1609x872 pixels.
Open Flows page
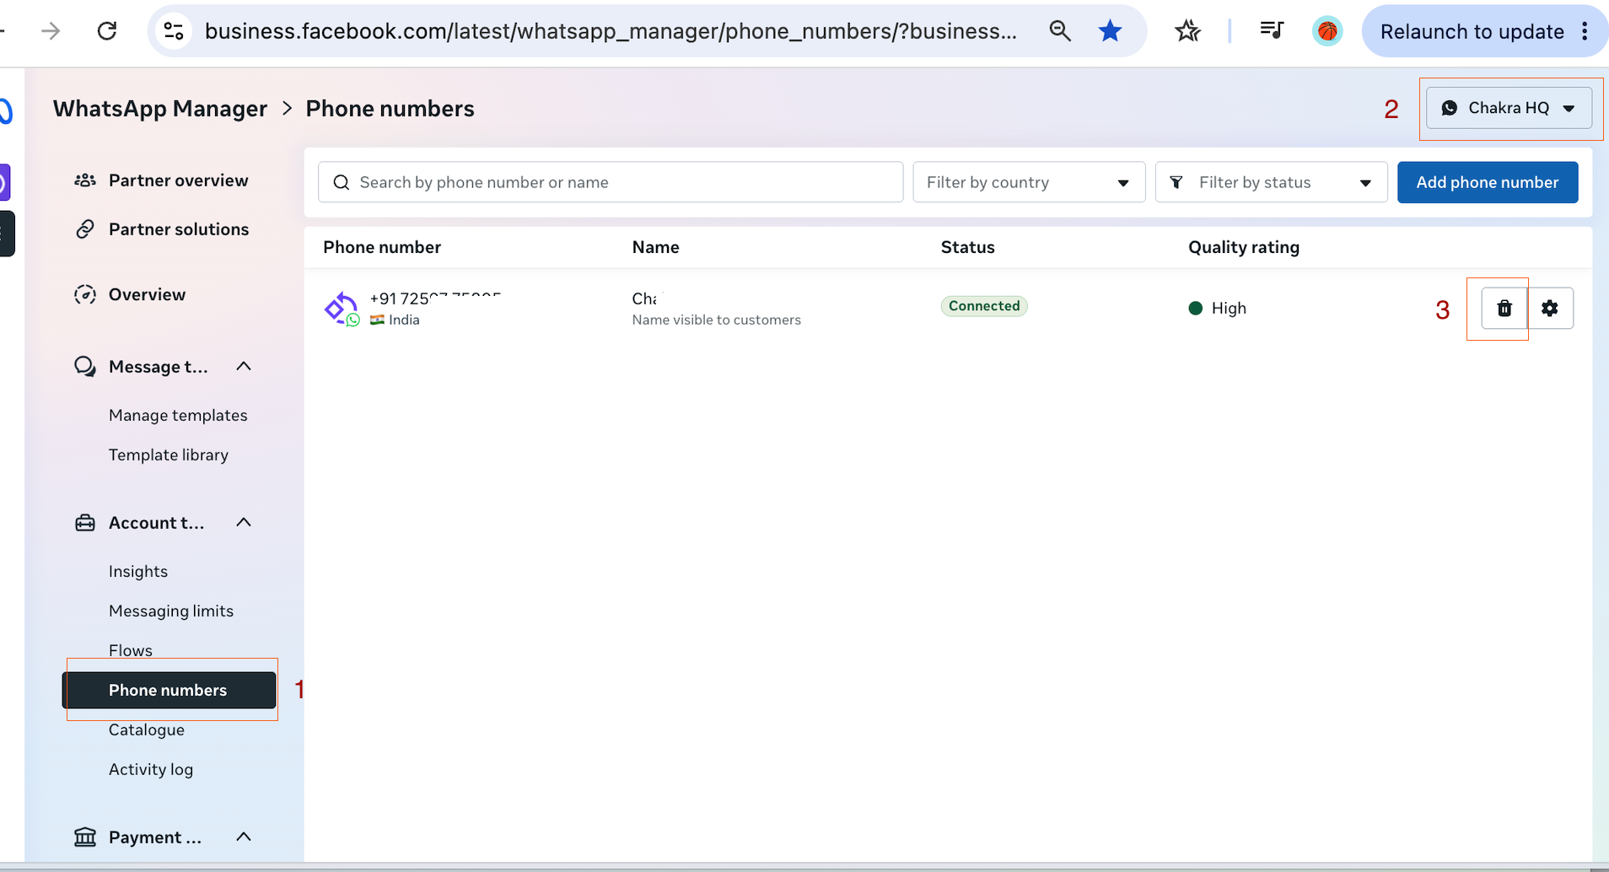[x=131, y=650]
